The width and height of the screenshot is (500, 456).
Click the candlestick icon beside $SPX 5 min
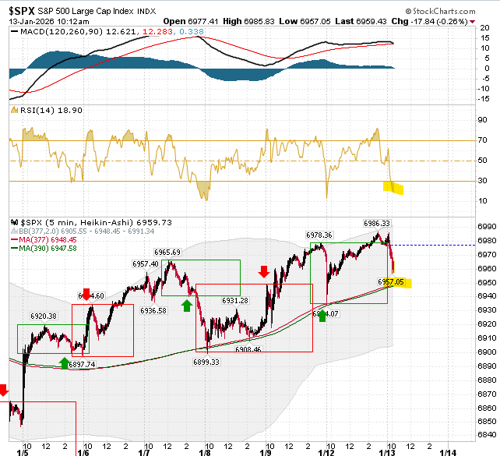tap(14, 222)
